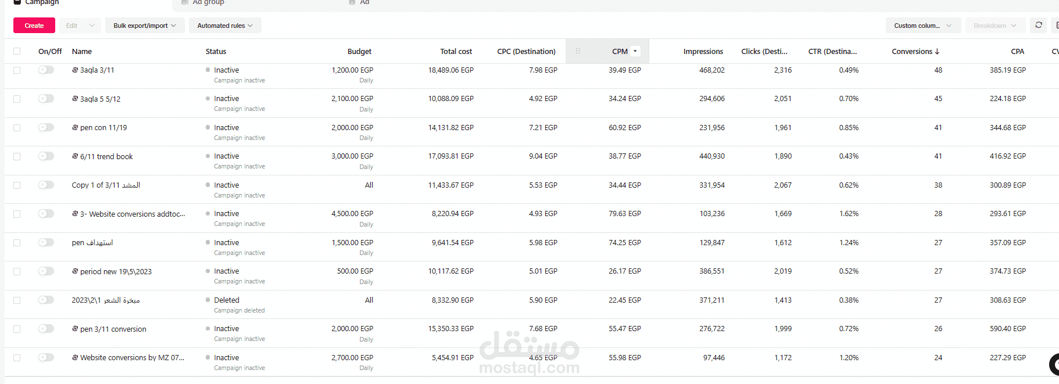Click the Conversions sort arrow icon
The height and width of the screenshot is (384, 1059).
[937, 52]
